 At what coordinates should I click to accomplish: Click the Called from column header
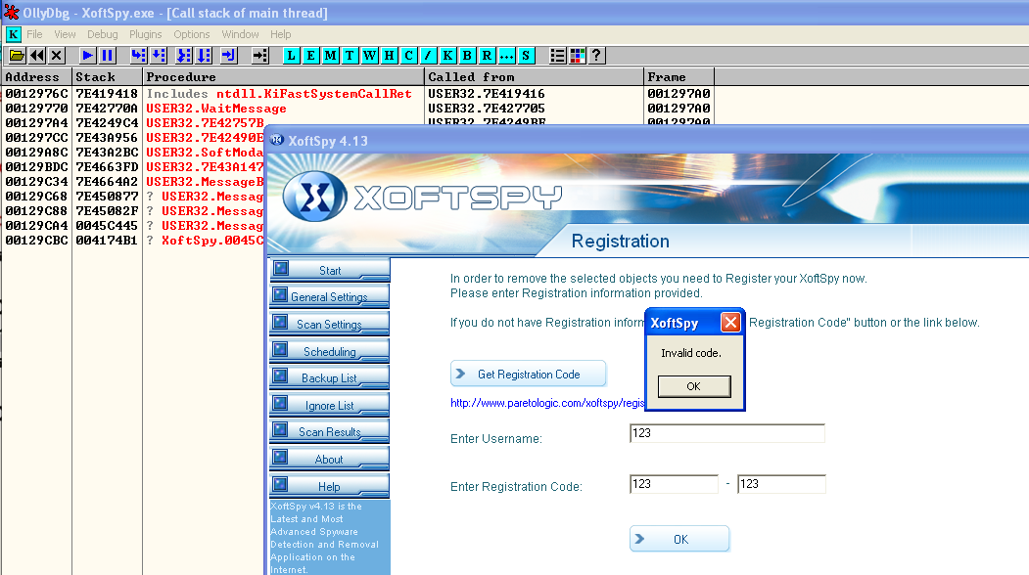[534, 76]
